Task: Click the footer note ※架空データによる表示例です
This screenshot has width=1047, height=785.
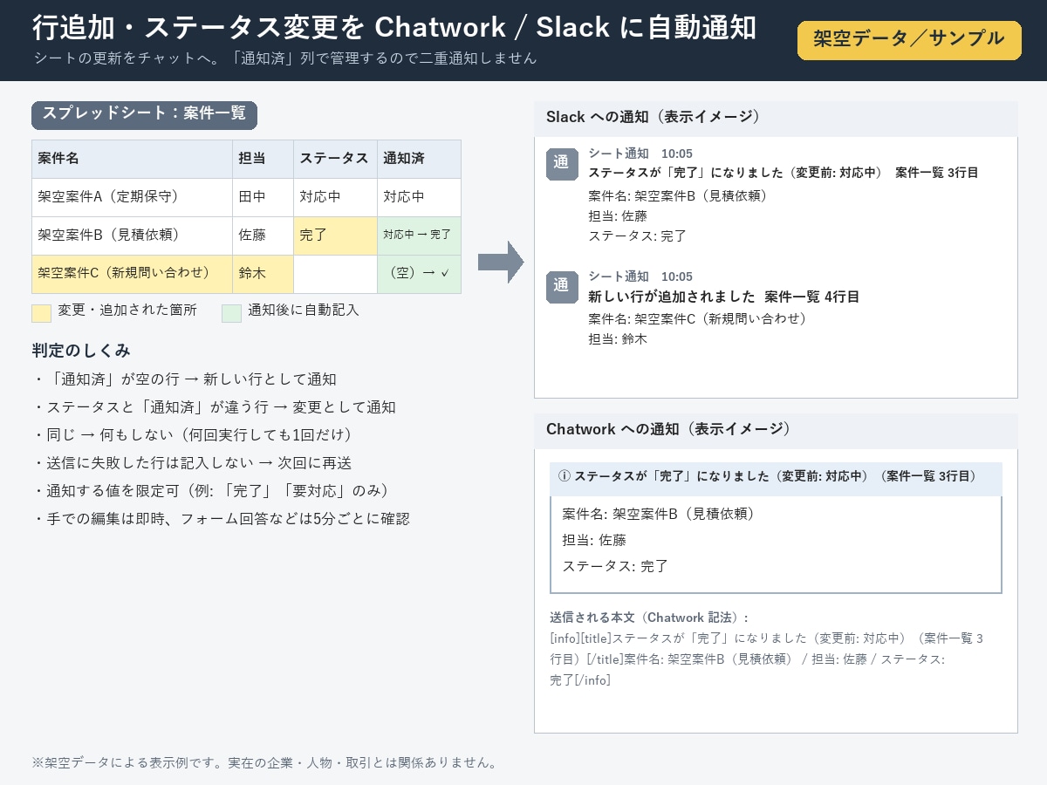Action: (264, 762)
